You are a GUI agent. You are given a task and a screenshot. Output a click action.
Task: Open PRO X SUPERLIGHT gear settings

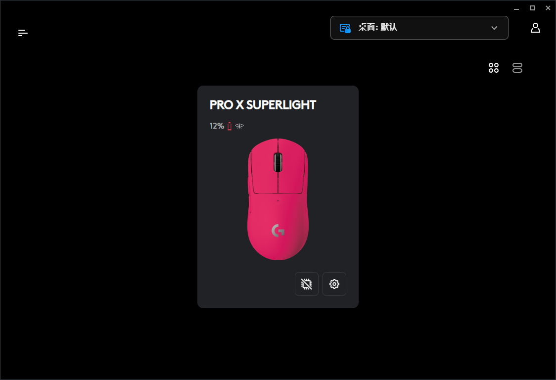(x=334, y=284)
